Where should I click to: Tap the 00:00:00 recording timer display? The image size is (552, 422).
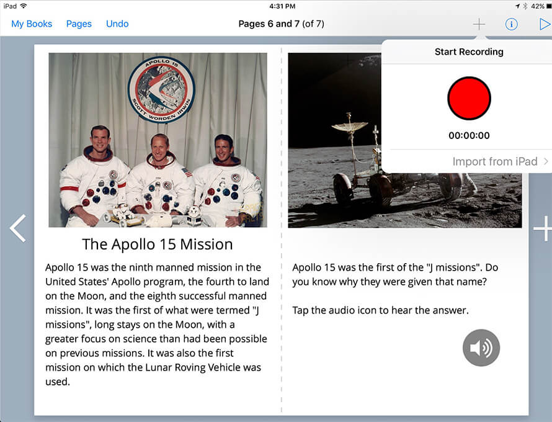469,135
